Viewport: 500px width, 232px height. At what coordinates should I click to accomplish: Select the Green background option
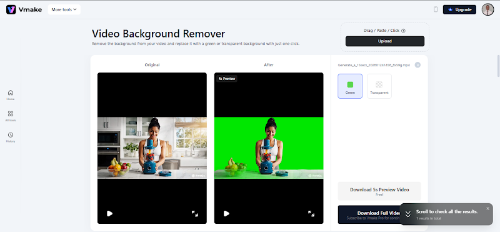click(350, 86)
